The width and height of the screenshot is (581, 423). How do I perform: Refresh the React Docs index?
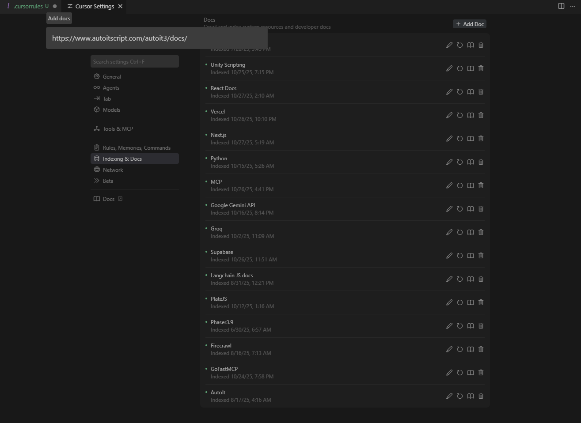pyautogui.click(x=459, y=92)
